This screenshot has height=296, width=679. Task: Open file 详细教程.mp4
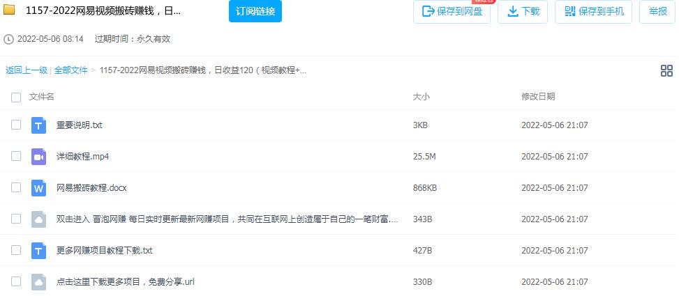coord(83,157)
